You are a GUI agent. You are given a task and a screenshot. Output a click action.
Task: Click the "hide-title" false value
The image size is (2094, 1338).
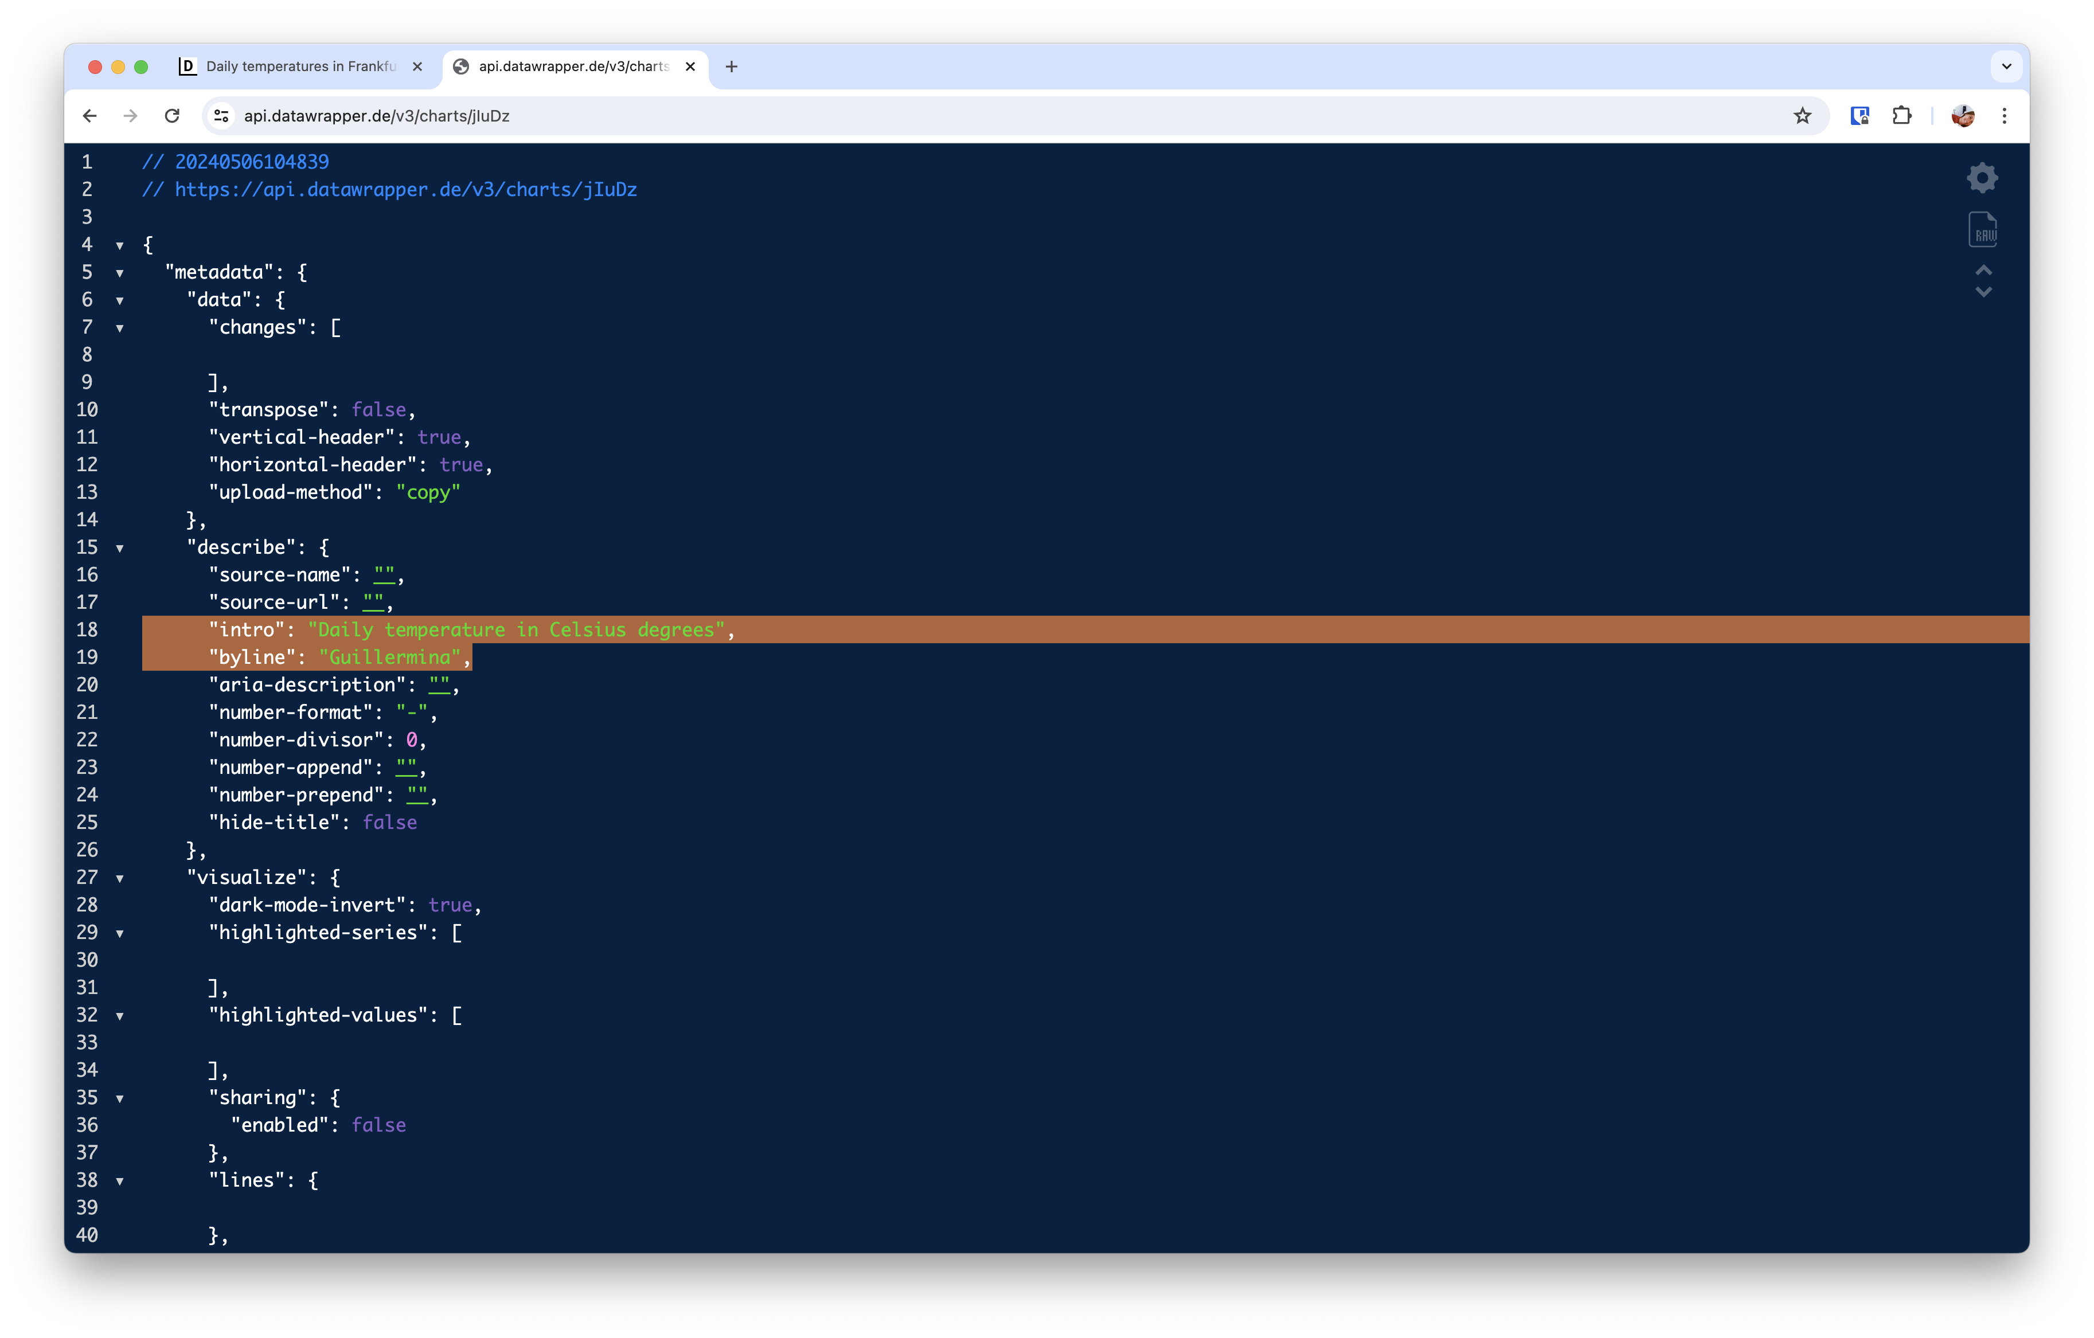coord(389,823)
